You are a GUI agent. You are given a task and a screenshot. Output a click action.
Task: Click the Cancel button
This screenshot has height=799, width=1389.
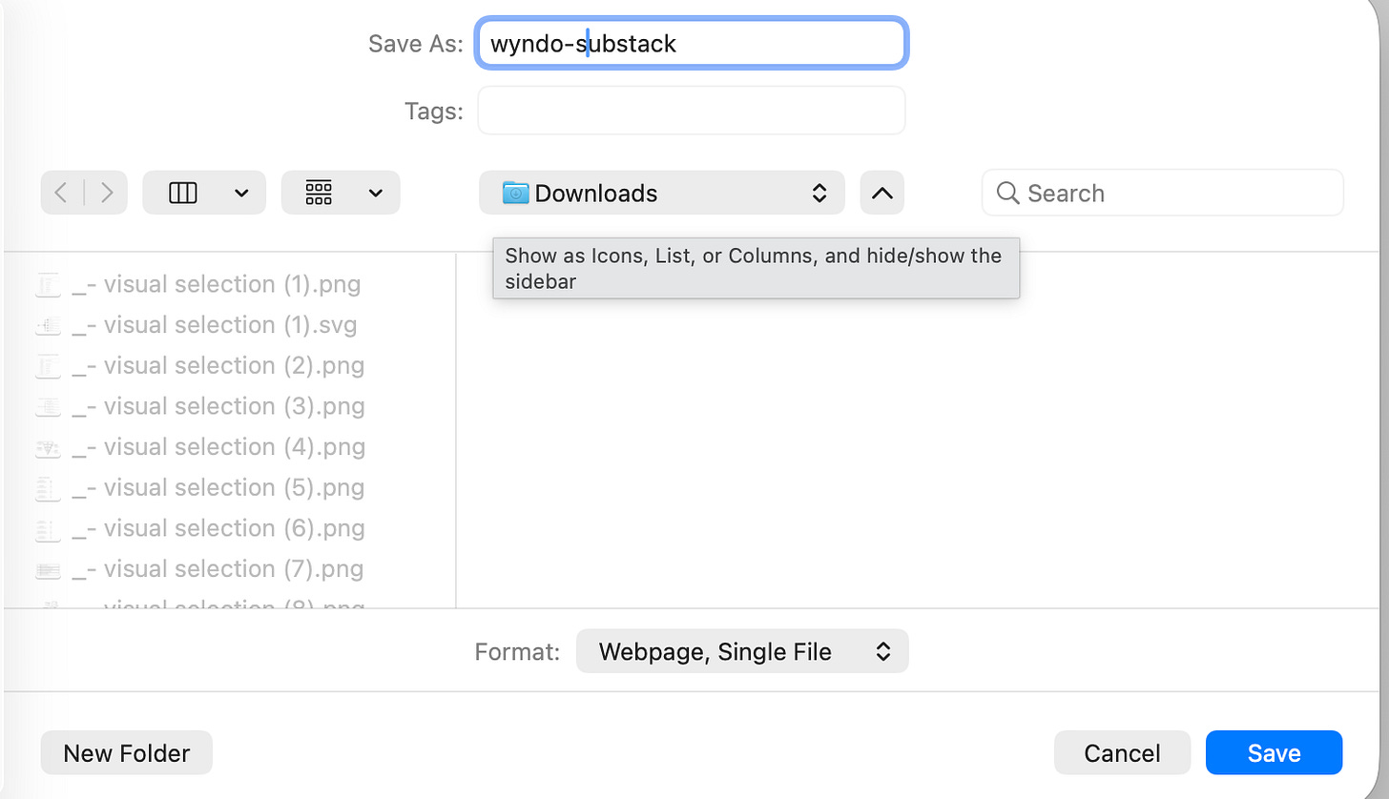(x=1122, y=752)
